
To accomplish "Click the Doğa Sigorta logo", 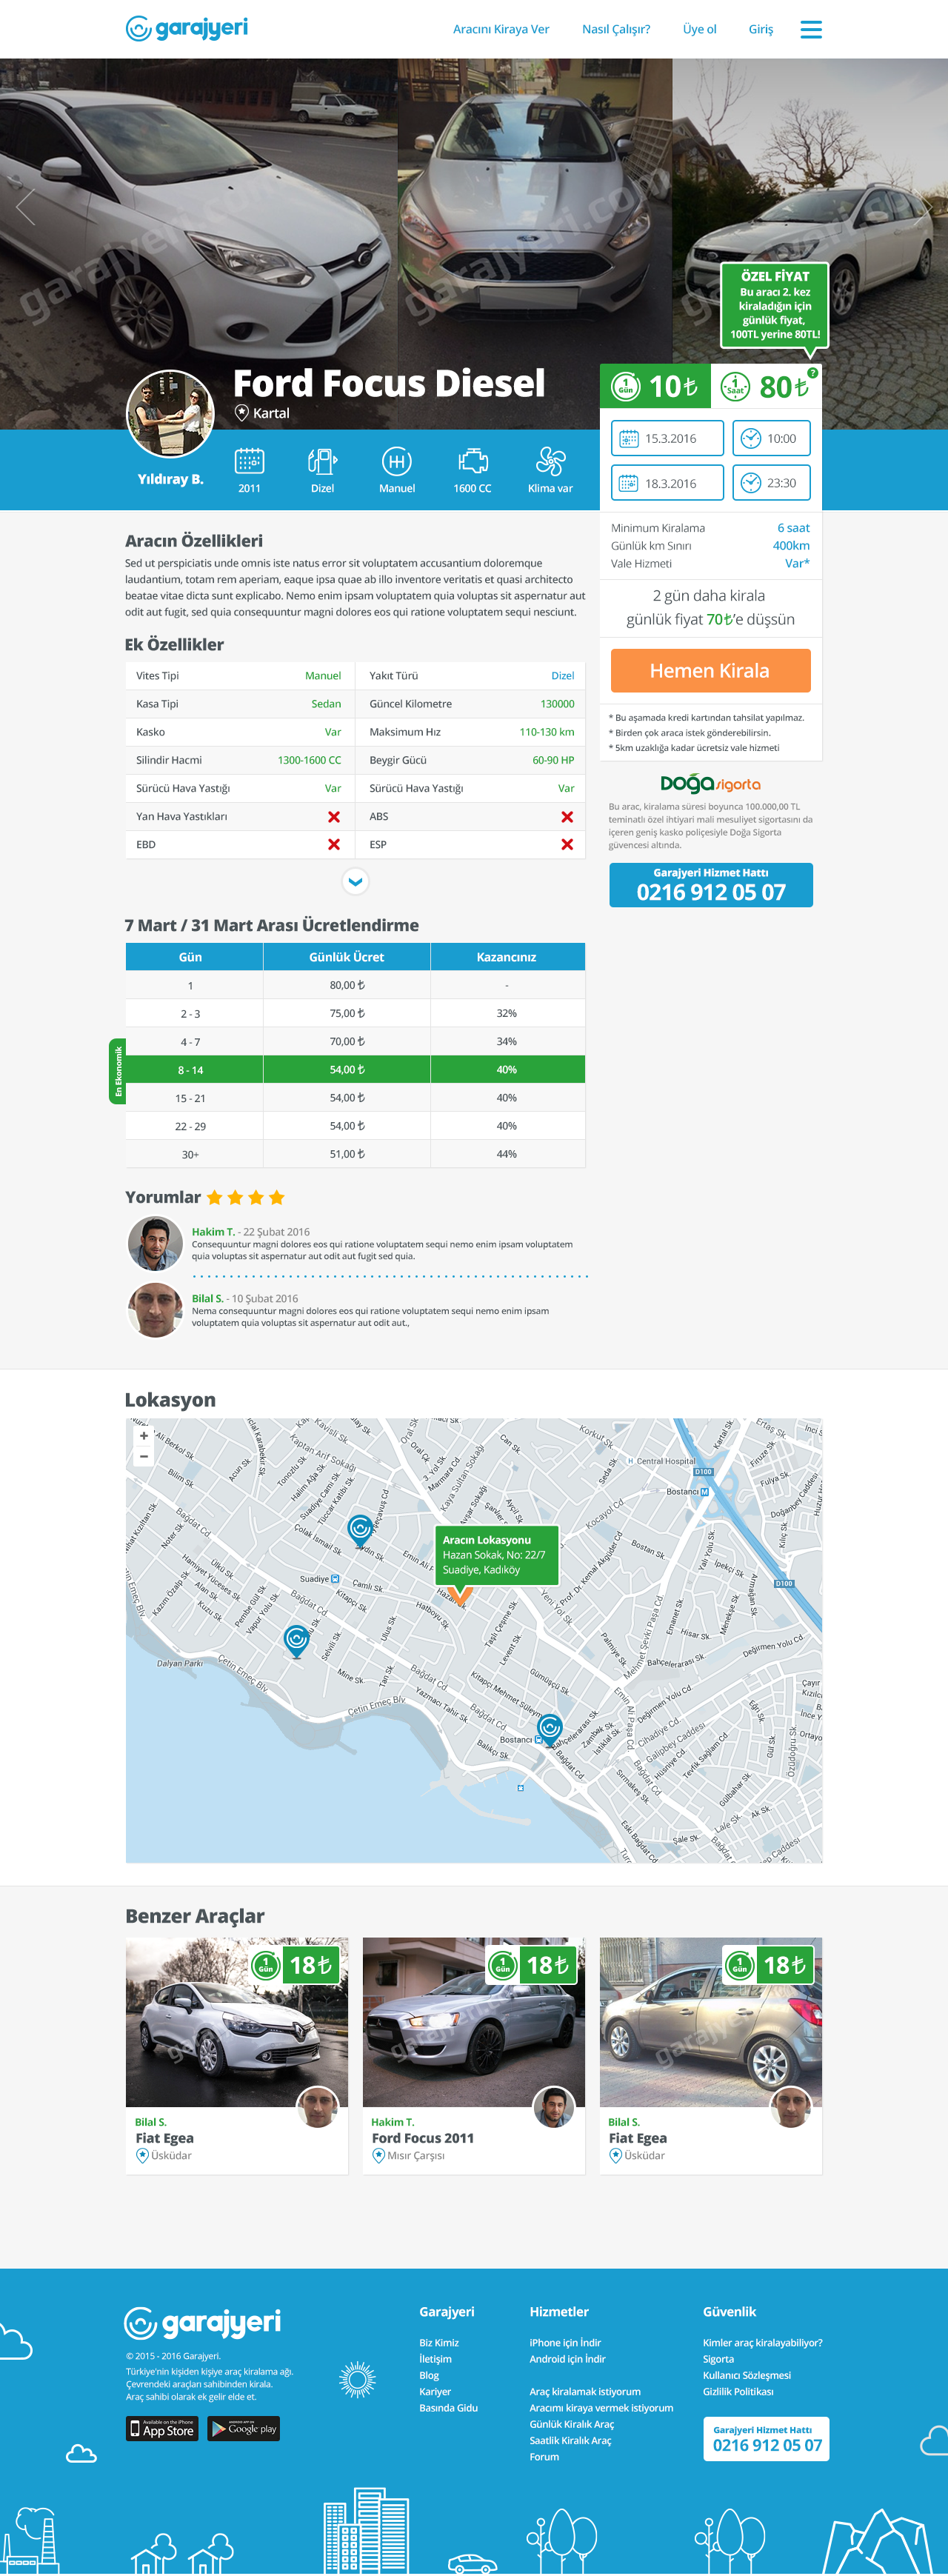I will pos(710,783).
